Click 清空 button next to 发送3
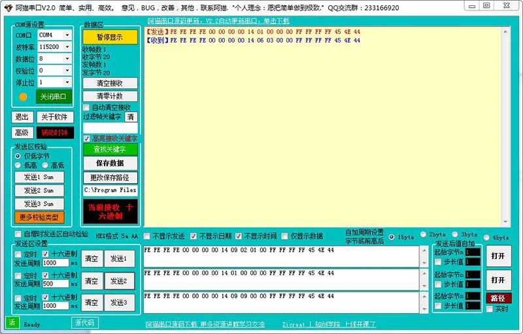Viewport: 523px width, 334px height. [92, 303]
